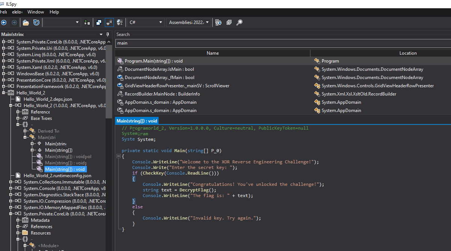451x251 pixels.
Task: Click the CheckKey method link in code
Action: [153, 173]
